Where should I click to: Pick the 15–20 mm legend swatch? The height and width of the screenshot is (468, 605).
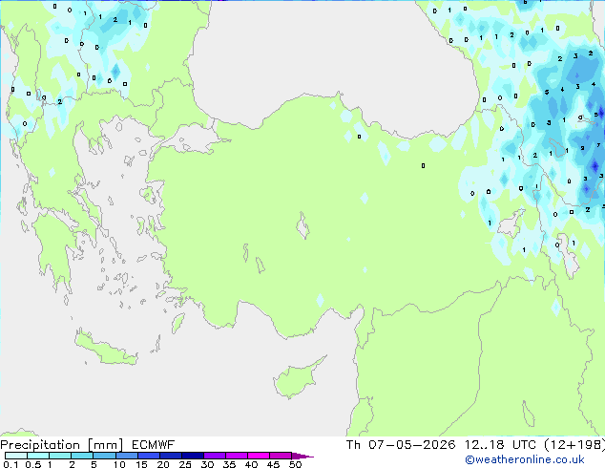[x=148, y=456]
